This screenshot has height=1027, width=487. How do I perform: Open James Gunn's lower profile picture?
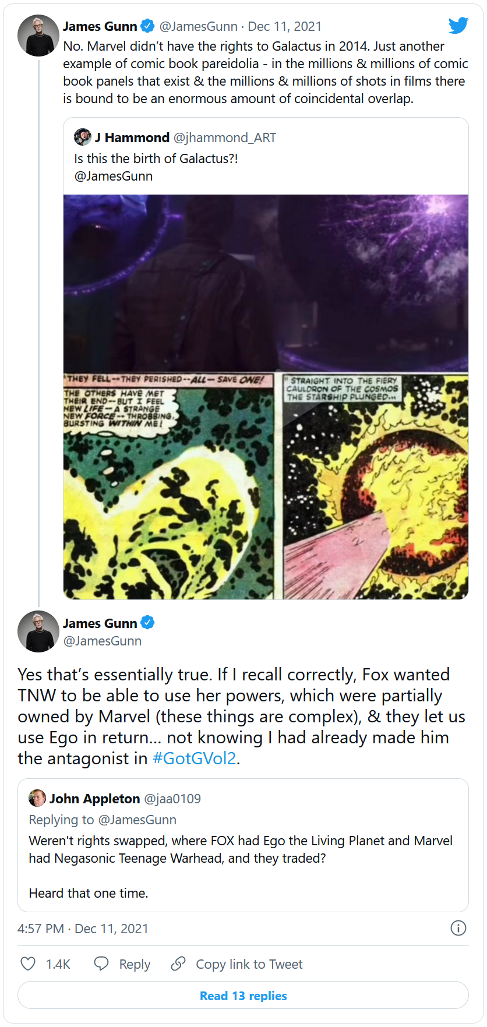click(38, 631)
